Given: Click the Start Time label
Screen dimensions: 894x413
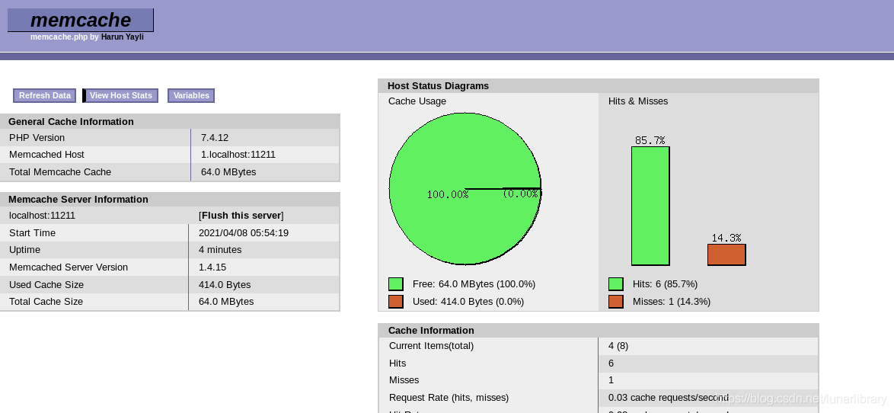Looking at the screenshot, I should tap(33, 232).
